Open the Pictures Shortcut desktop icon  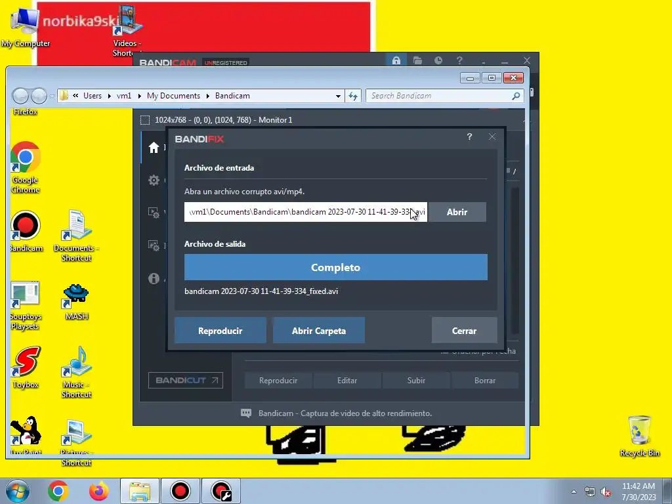coord(76,443)
